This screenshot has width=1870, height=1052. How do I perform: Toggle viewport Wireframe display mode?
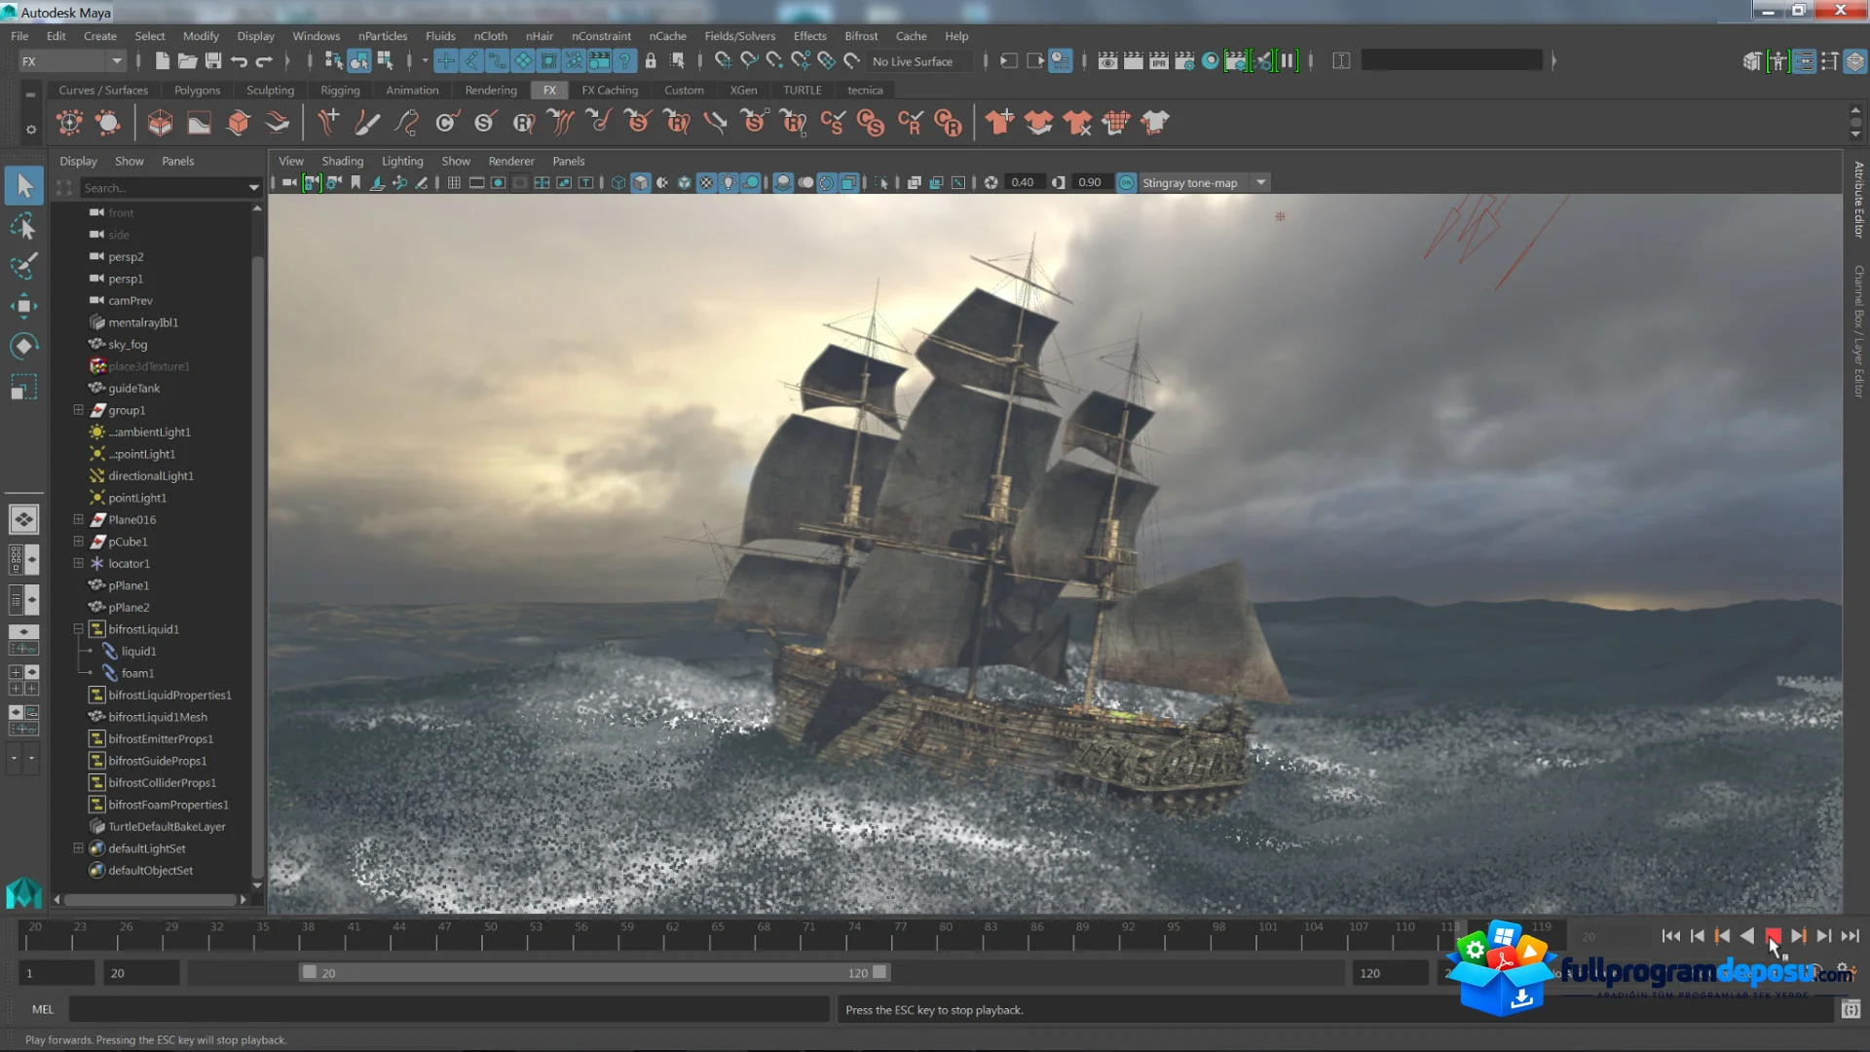pos(618,182)
